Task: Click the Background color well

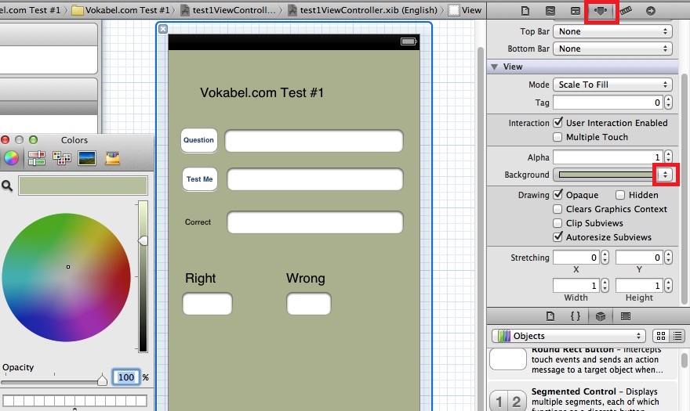Action: coord(605,175)
